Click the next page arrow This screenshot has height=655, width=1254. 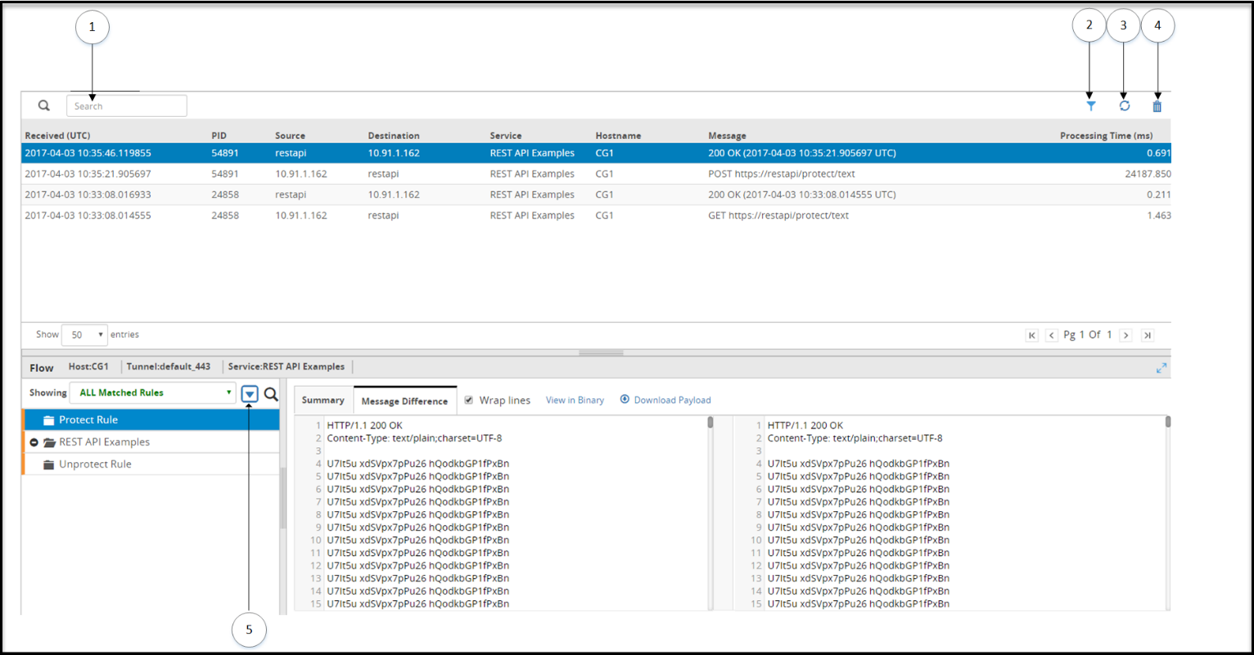(x=1125, y=335)
